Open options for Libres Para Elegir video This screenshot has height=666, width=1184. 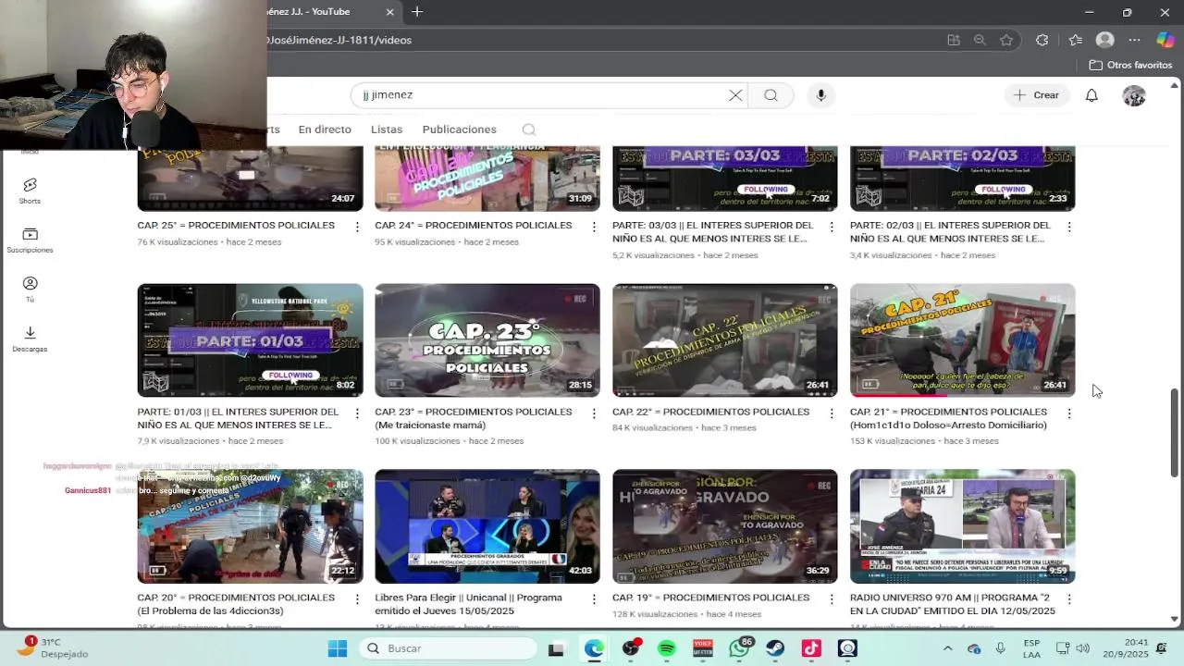pyautogui.click(x=594, y=599)
